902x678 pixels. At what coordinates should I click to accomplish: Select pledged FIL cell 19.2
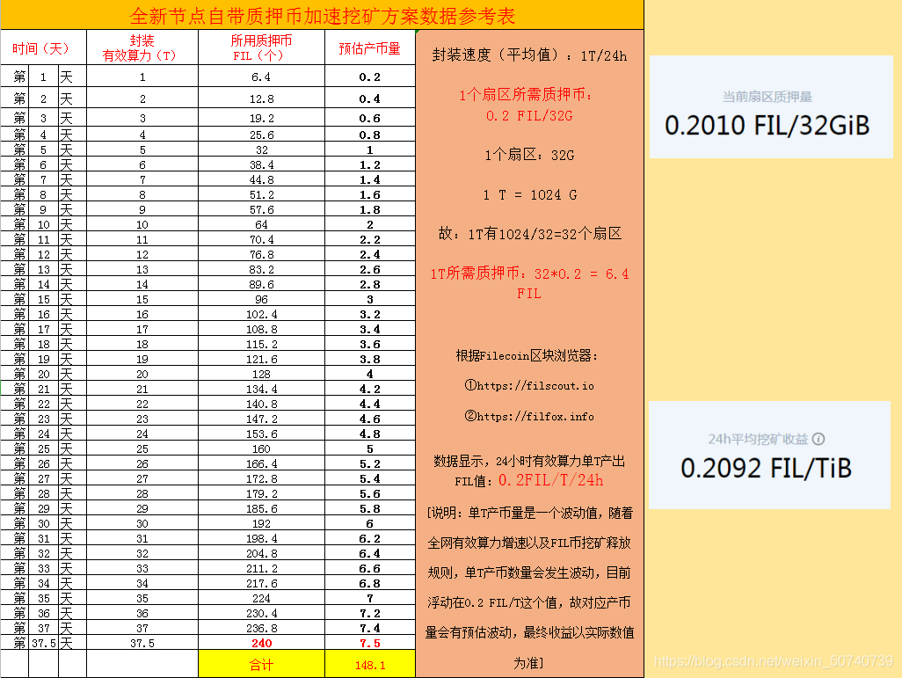[x=261, y=118]
